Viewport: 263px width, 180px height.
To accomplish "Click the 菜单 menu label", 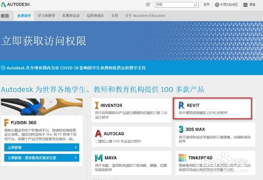I will point(252,5).
